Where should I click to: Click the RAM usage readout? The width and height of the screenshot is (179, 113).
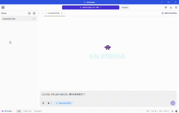(x=151, y=111)
